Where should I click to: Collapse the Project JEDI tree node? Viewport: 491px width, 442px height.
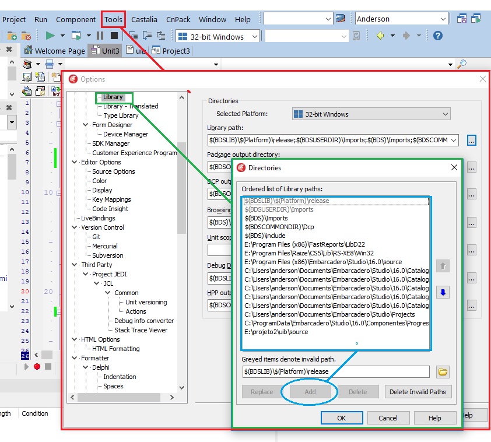point(86,274)
